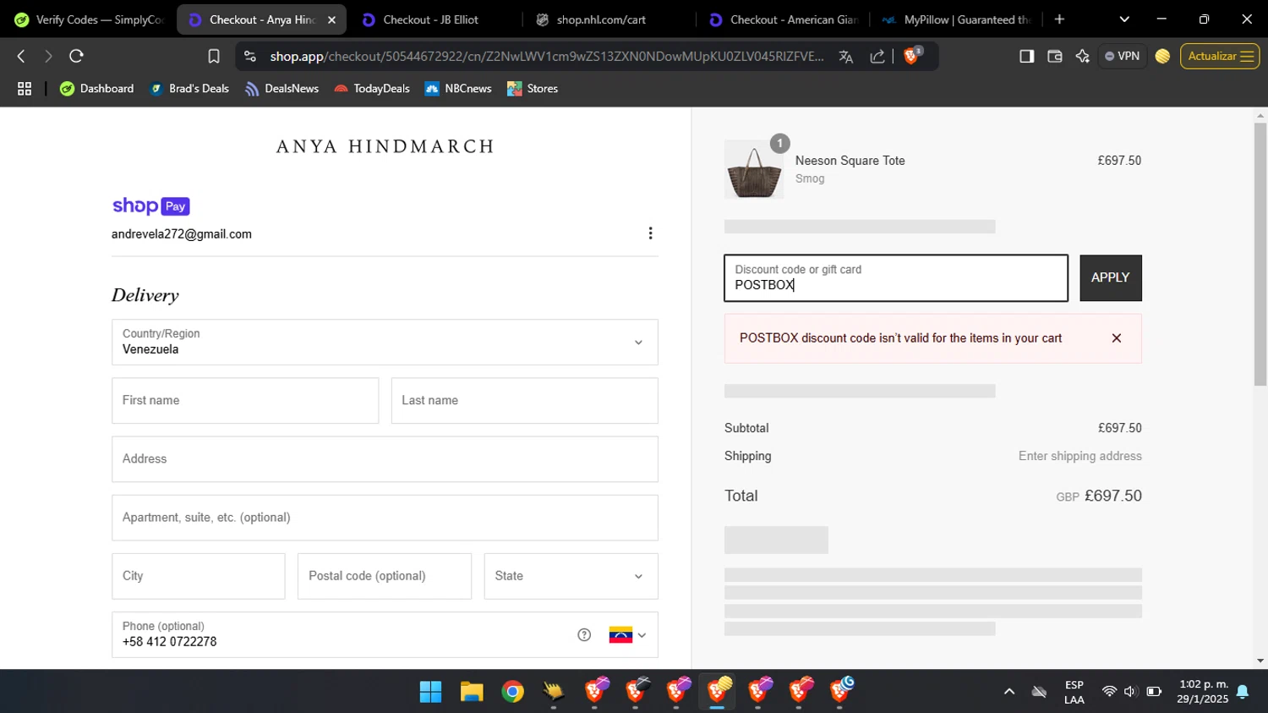Apply the discount code
Screen dimensions: 1268x713
tap(1110, 277)
